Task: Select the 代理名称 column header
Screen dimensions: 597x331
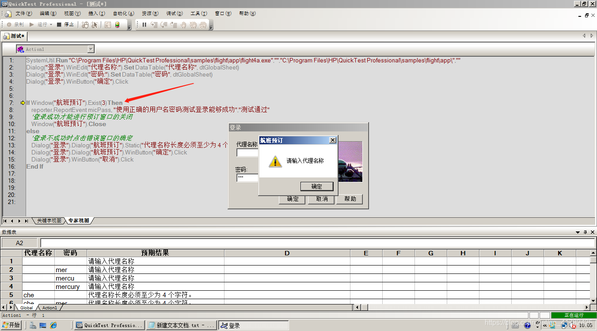Action: pos(38,253)
